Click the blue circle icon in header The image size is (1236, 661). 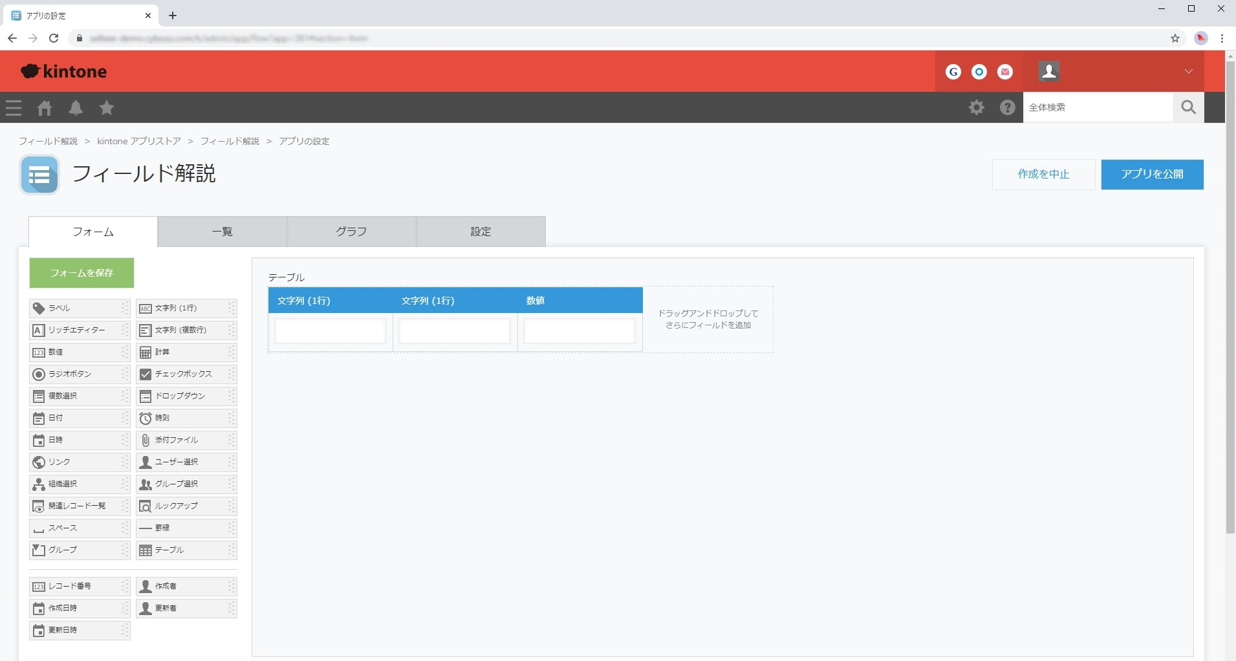pos(979,72)
